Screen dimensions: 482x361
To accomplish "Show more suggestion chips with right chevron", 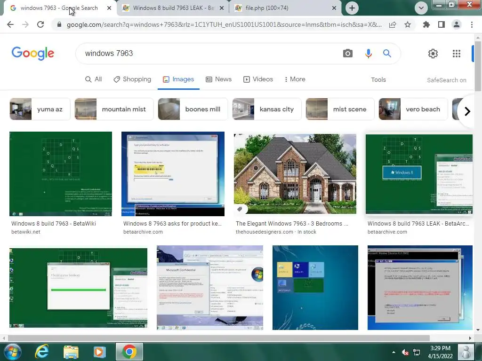I will 467,111.
